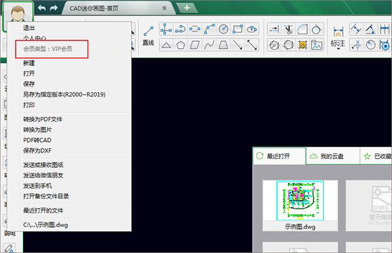Screen dimensions: 392x253
Task: Open recent file C:\...\示例图.dwg entry
Action: 46,225
